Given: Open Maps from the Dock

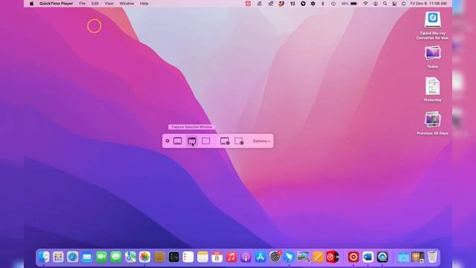Looking at the screenshot, I should tap(131, 257).
